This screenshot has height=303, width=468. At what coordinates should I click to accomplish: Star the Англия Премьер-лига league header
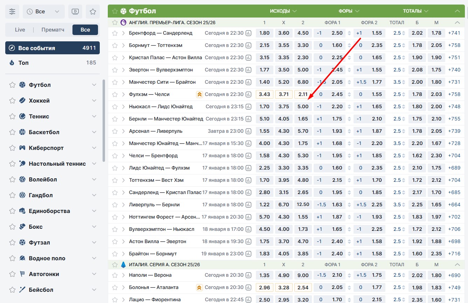pyautogui.click(x=114, y=22)
